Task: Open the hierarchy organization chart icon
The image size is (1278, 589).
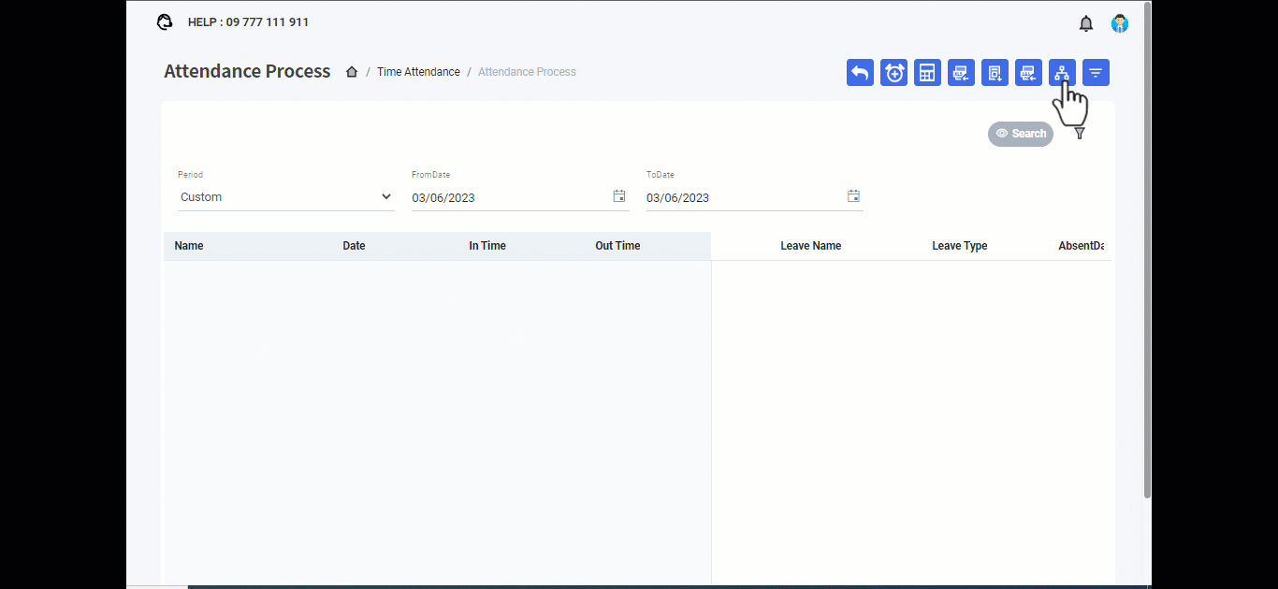Action: click(x=1062, y=73)
